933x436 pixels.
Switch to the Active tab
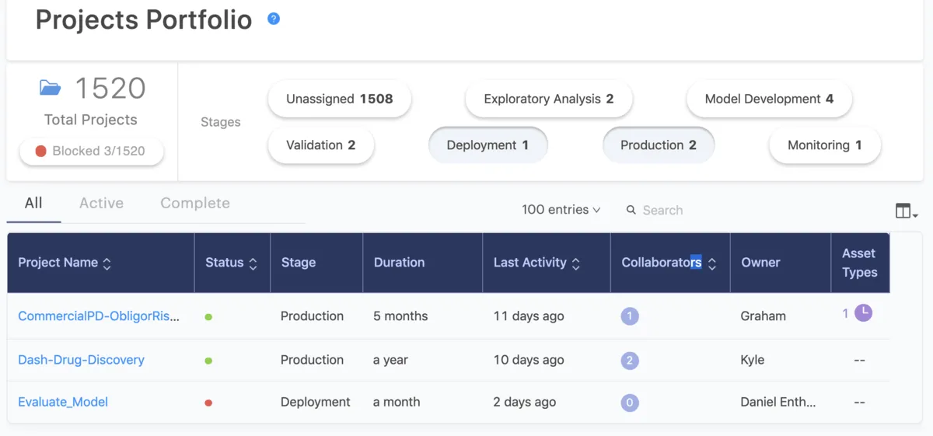[101, 204]
